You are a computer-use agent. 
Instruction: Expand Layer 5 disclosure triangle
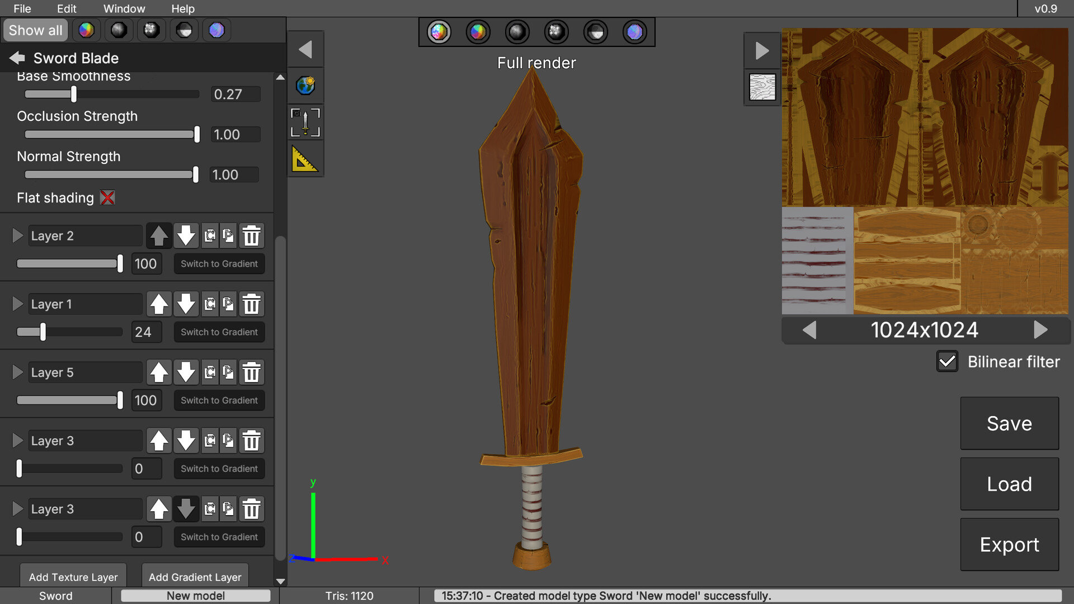(x=17, y=372)
